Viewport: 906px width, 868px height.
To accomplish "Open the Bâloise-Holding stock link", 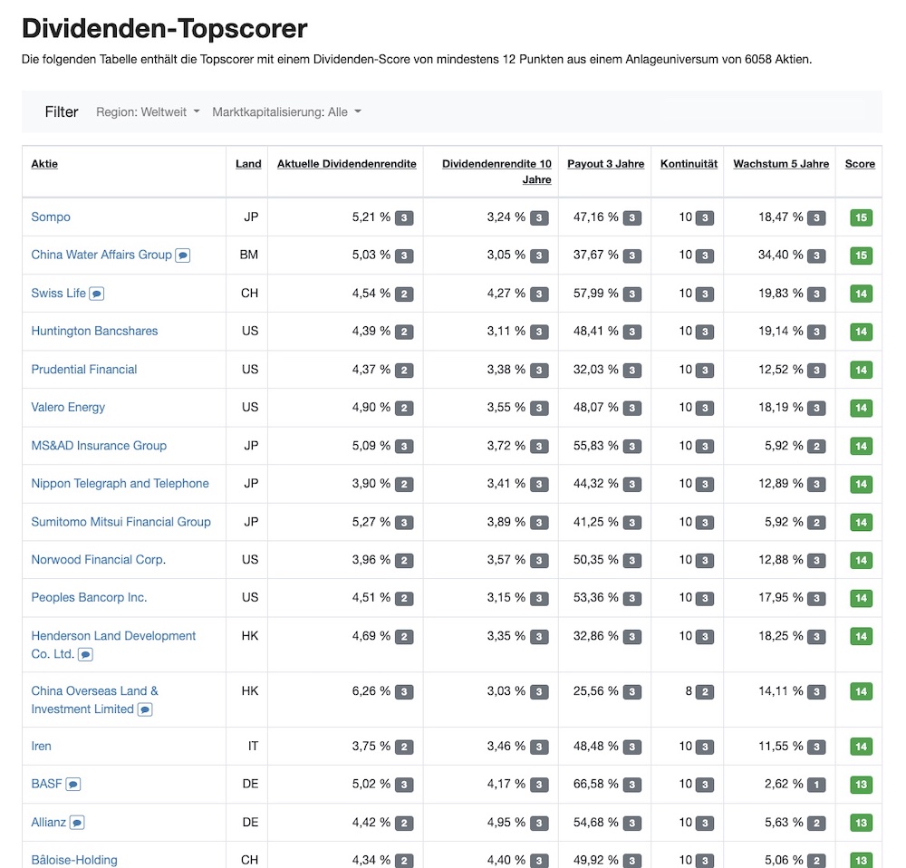I will [74, 860].
